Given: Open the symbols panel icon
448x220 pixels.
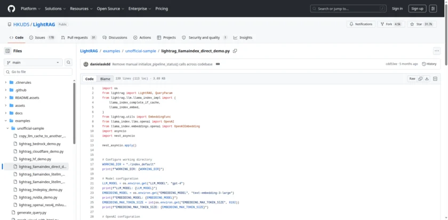Looking at the screenshot, I should coord(435,78).
